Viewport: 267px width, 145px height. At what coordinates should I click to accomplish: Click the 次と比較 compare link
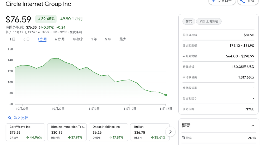(21, 118)
